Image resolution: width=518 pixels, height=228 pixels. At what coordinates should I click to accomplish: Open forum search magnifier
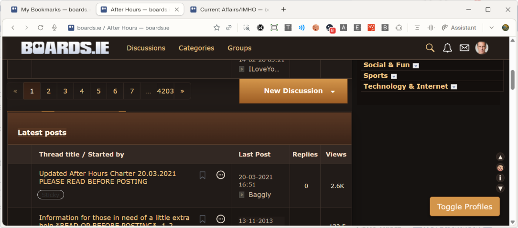pos(430,48)
